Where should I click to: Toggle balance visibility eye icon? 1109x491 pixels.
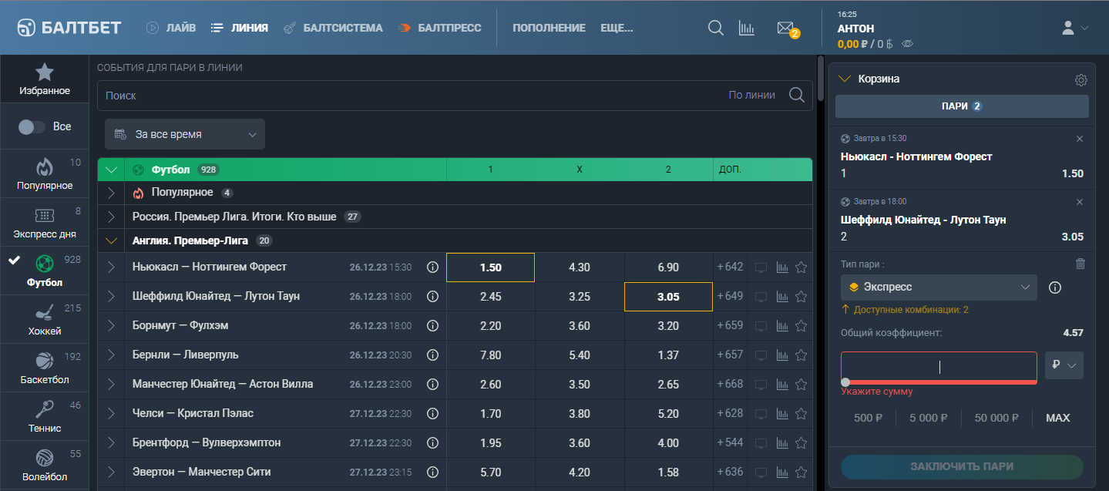(x=907, y=44)
